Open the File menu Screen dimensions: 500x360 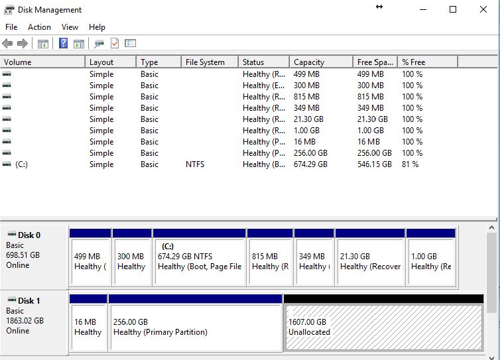[x=11, y=27]
